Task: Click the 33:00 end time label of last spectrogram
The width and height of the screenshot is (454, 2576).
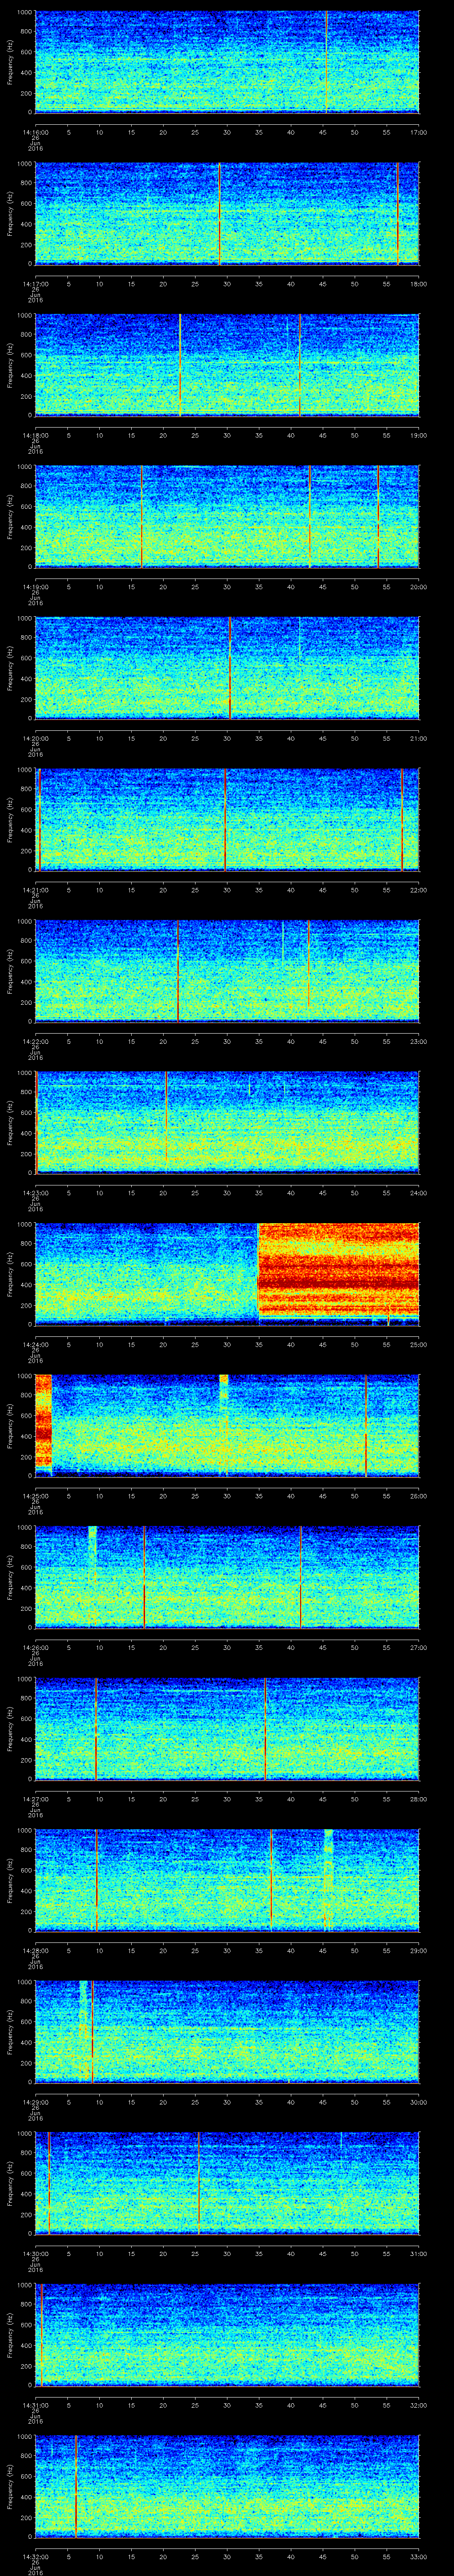Action: pos(419,2556)
